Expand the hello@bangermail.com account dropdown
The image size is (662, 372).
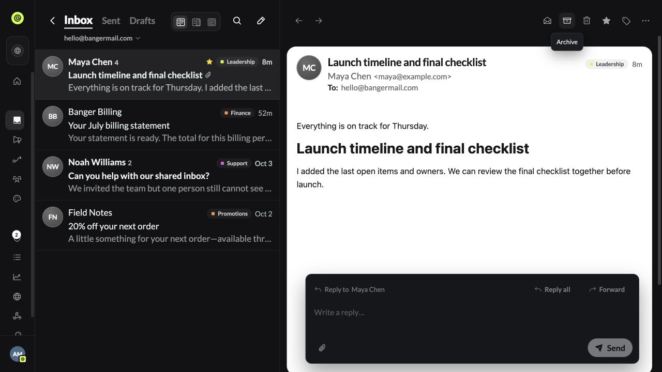[102, 38]
